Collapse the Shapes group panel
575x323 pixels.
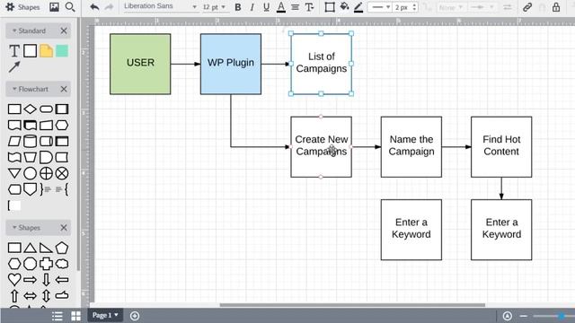click(14, 227)
